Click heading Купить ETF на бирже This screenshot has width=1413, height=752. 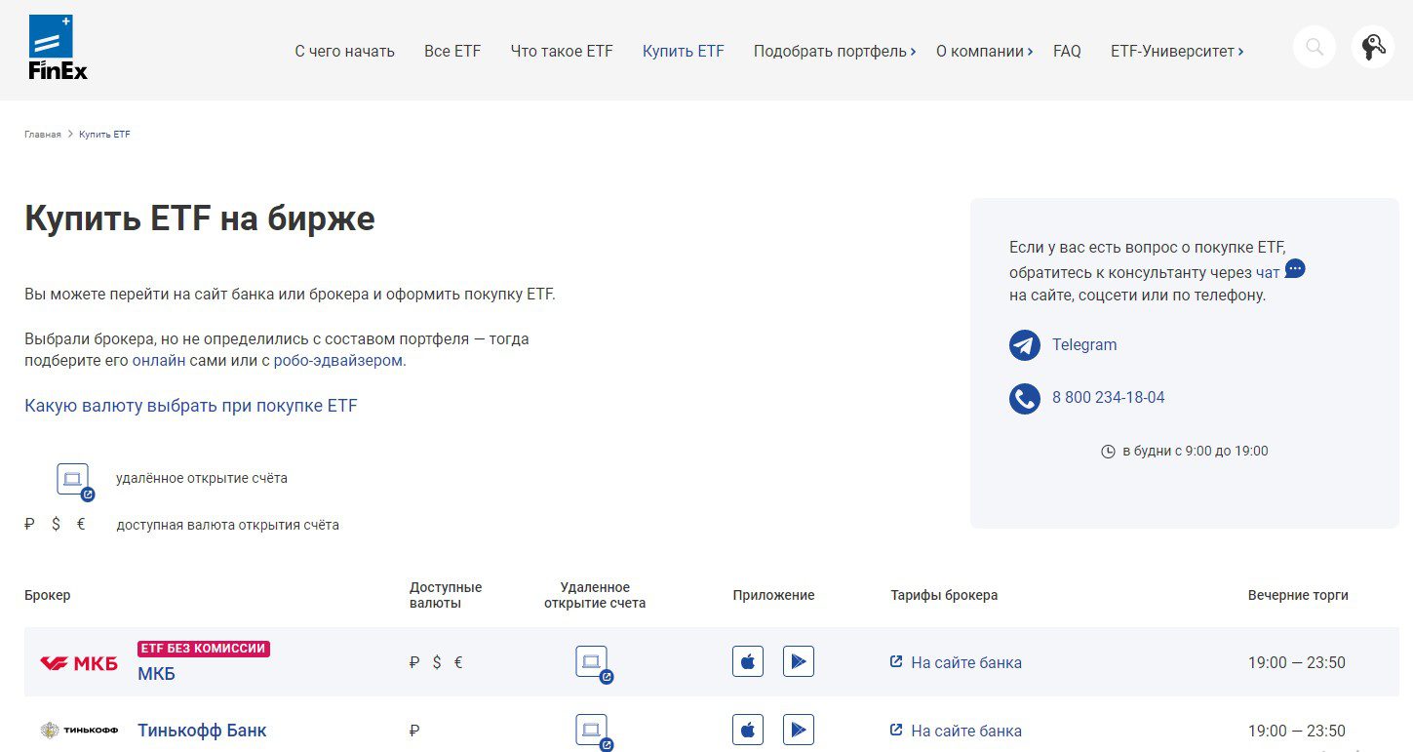[200, 218]
